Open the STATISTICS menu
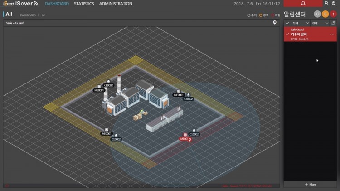 (x=84, y=4)
